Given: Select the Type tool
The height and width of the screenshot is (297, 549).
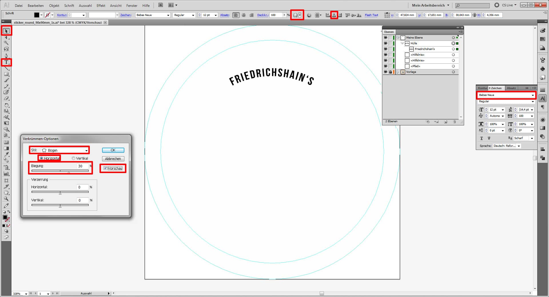Looking at the screenshot, I should point(6,62).
